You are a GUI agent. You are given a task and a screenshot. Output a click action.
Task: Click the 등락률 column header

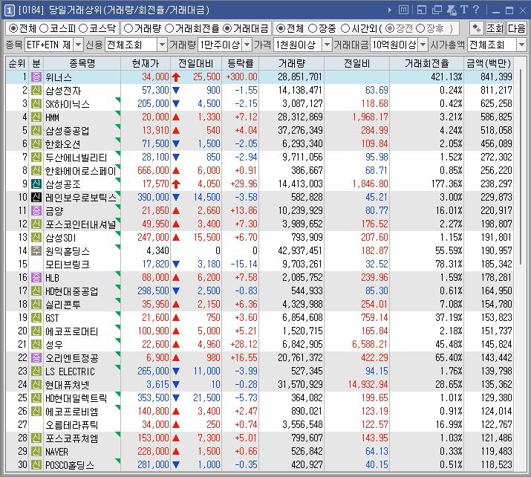pyautogui.click(x=240, y=63)
